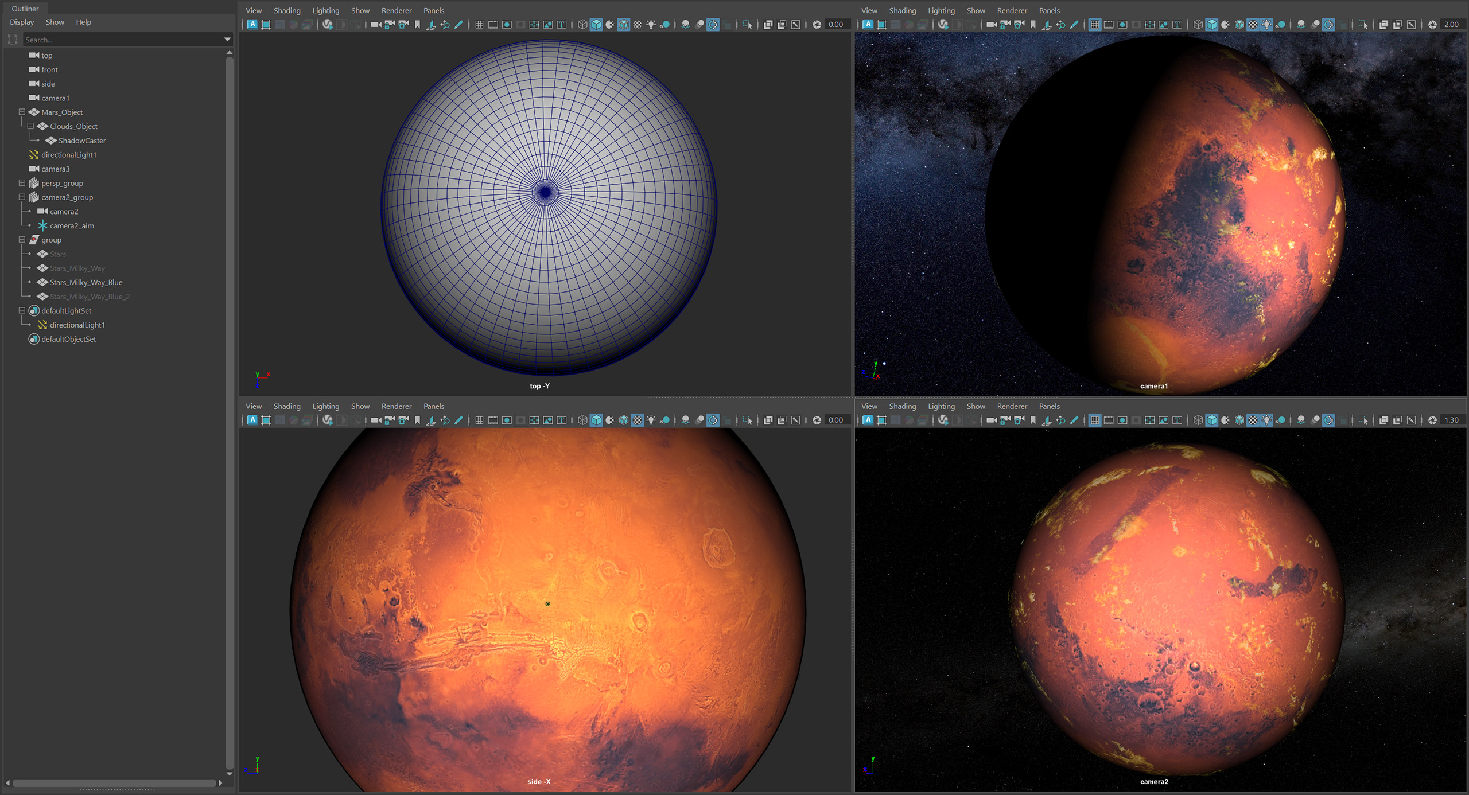Collapse the Mars_Object hierarchy

22,112
